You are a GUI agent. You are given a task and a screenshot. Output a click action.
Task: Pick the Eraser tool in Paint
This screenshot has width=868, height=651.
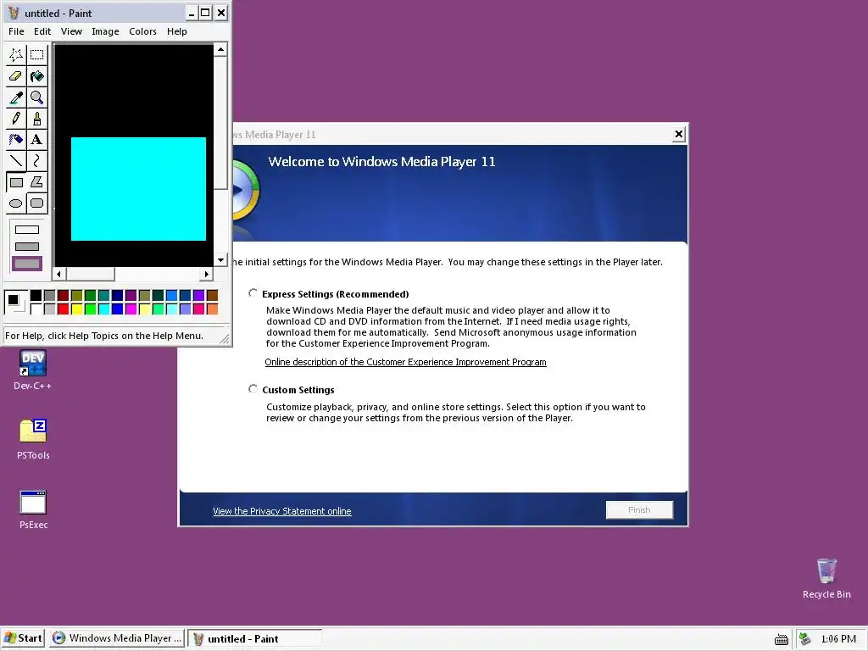tap(16, 75)
